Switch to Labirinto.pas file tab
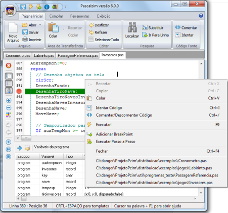This screenshot has width=228, height=213. click(x=44, y=55)
